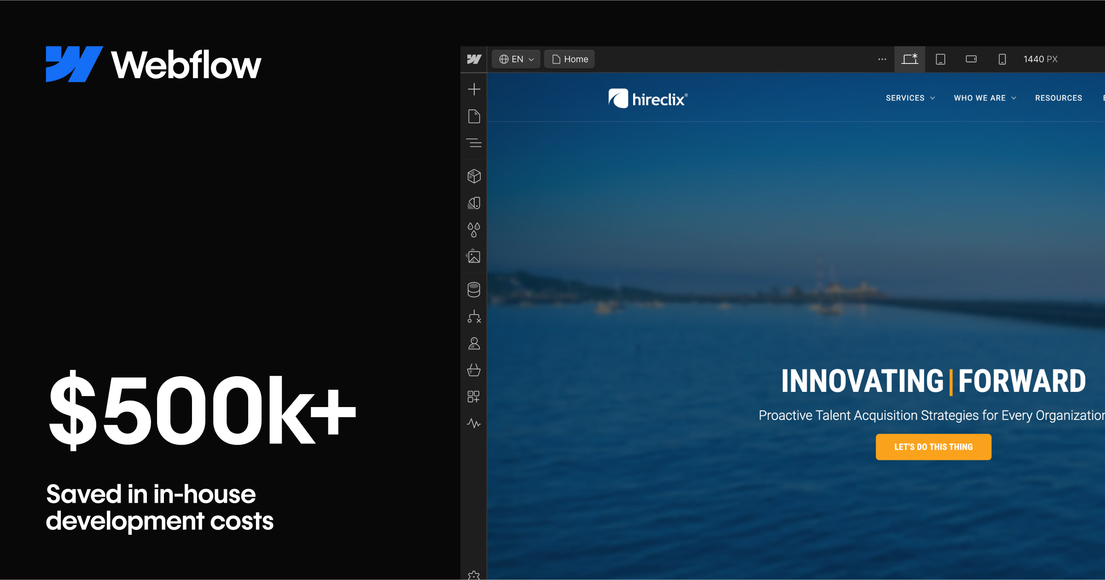
Task: Open the CMS Collections panel
Action: (x=473, y=290)
